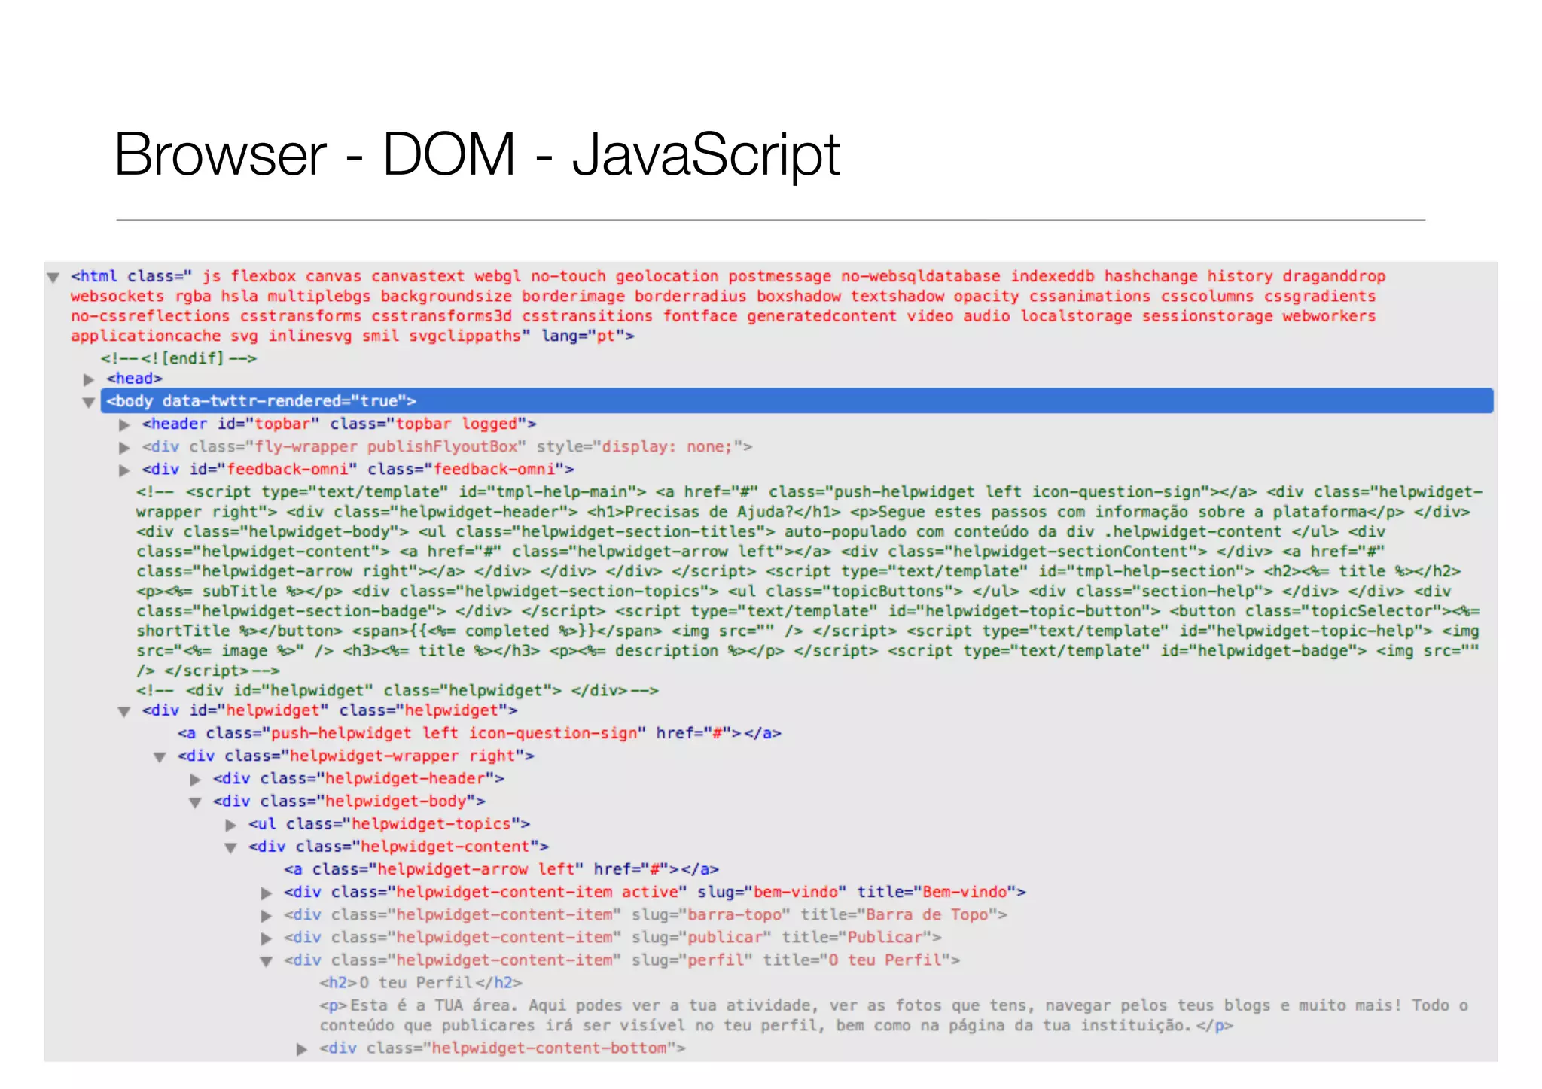Expand the Barra de Topo content-item triangle

(266, 916)
